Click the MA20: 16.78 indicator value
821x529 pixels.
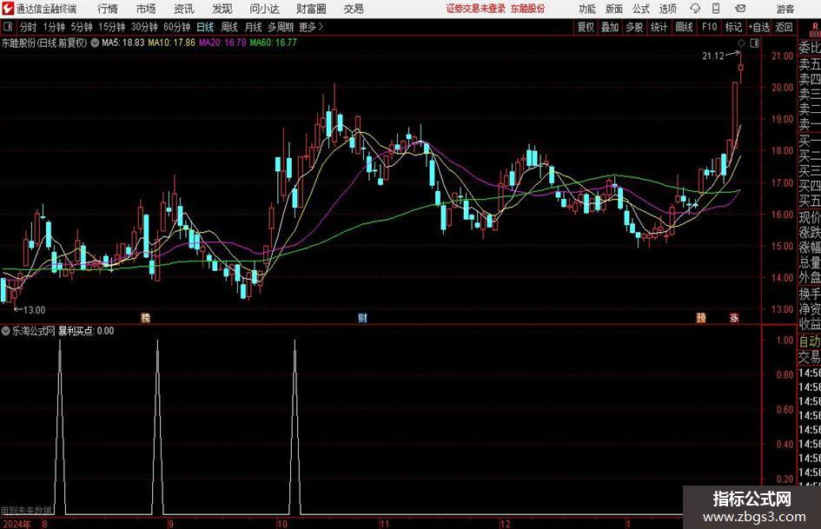[222, 43]
